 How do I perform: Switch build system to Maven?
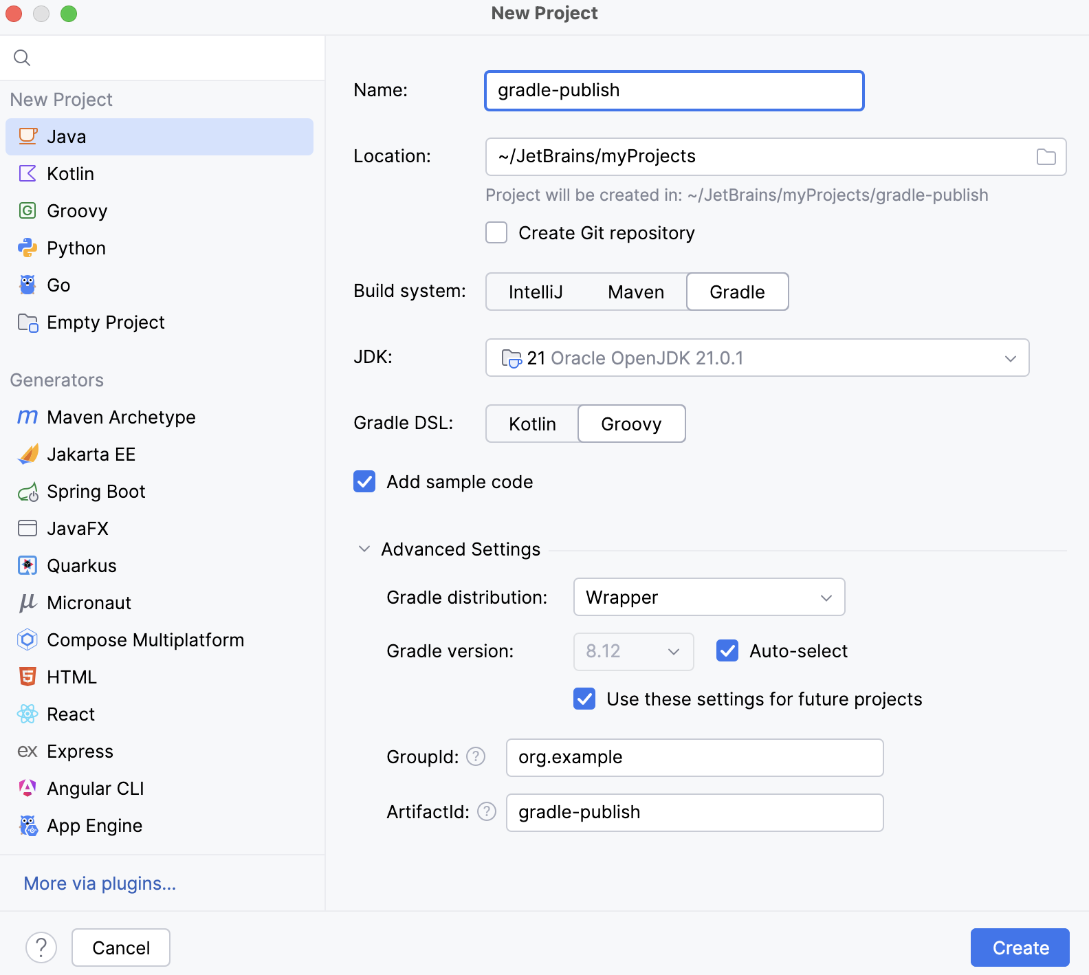[x=635, y=292]
